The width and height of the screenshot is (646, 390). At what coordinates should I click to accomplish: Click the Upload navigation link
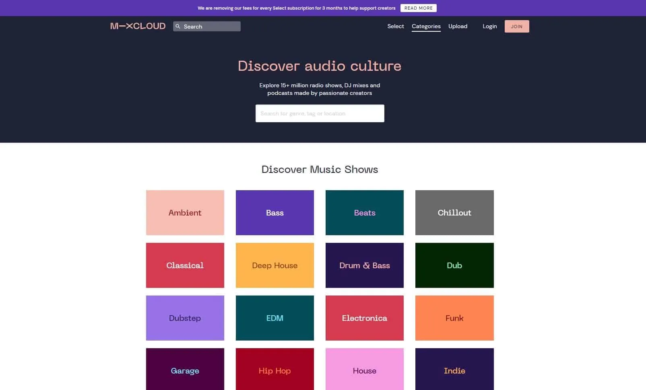click(458, 26)
